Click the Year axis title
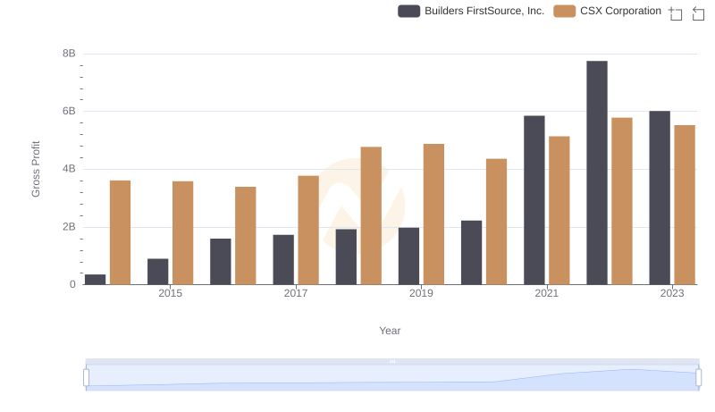This screenshot has width=715, height=412. click(390, 331)
